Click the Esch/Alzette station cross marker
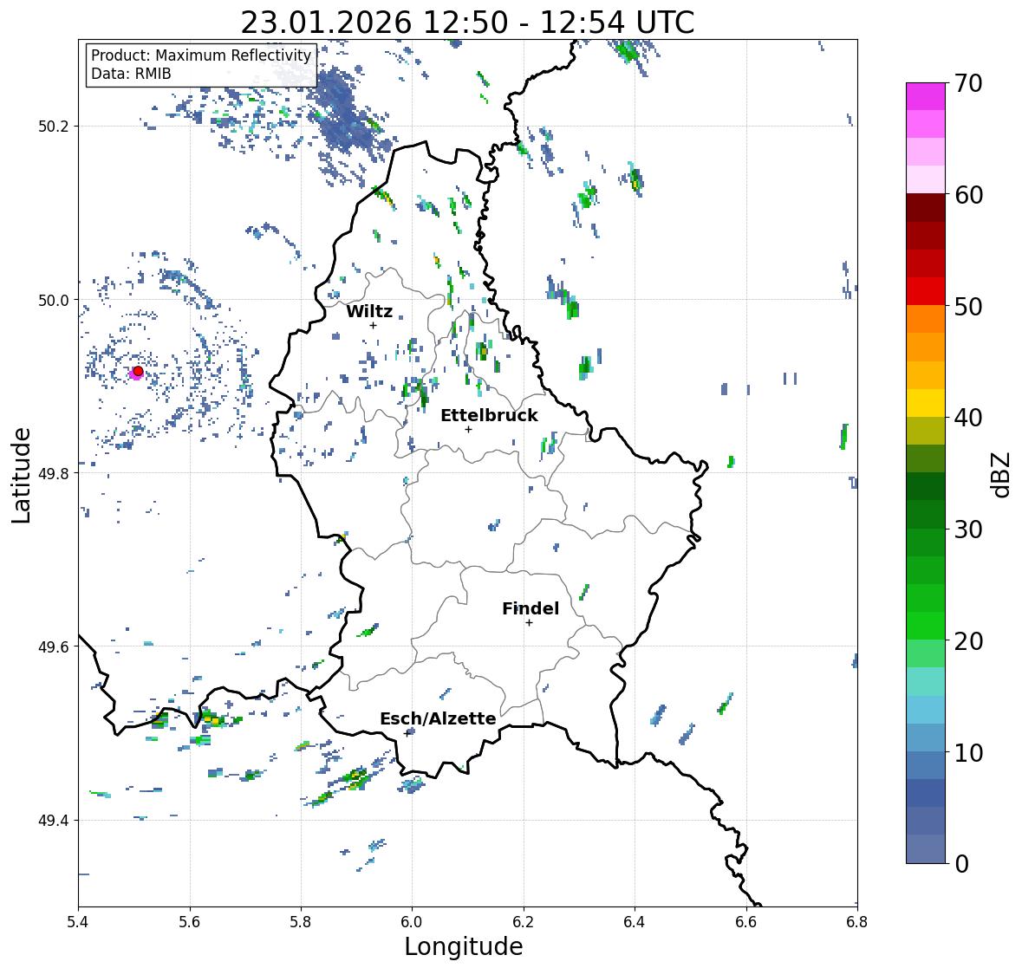 click(x=407, y=733)
